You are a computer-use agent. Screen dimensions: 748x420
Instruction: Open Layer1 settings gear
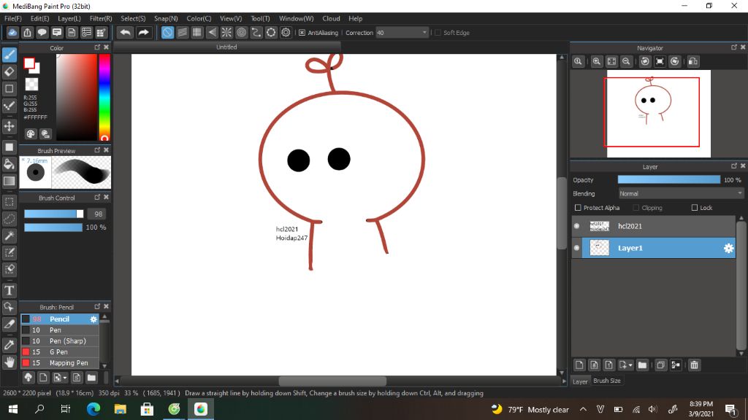(x=728, y=248)
